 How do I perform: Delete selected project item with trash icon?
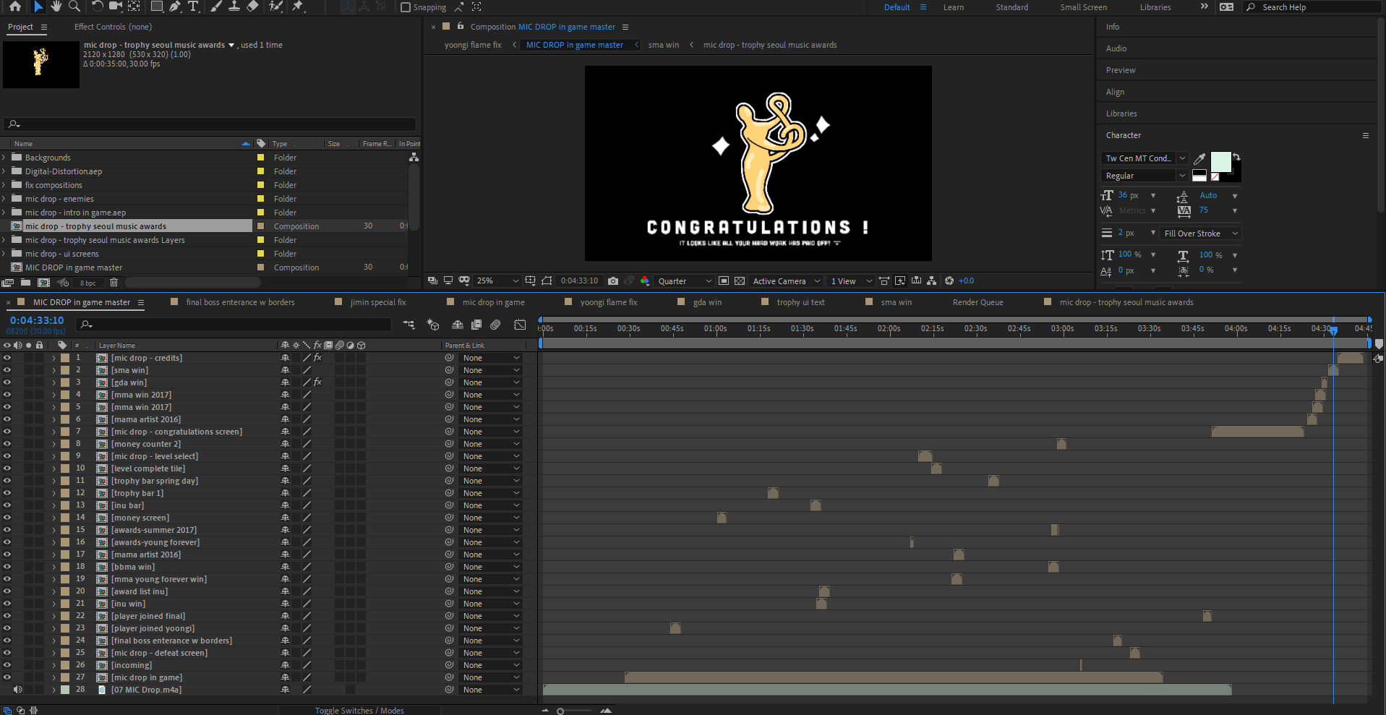coord(114,283)
